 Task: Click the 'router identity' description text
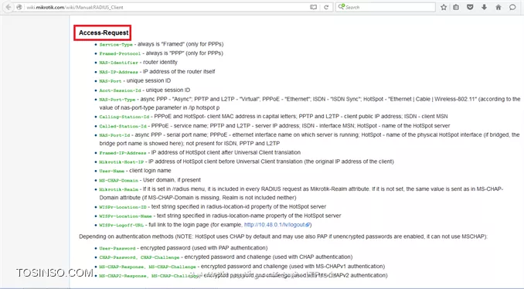tap(160, 62)
